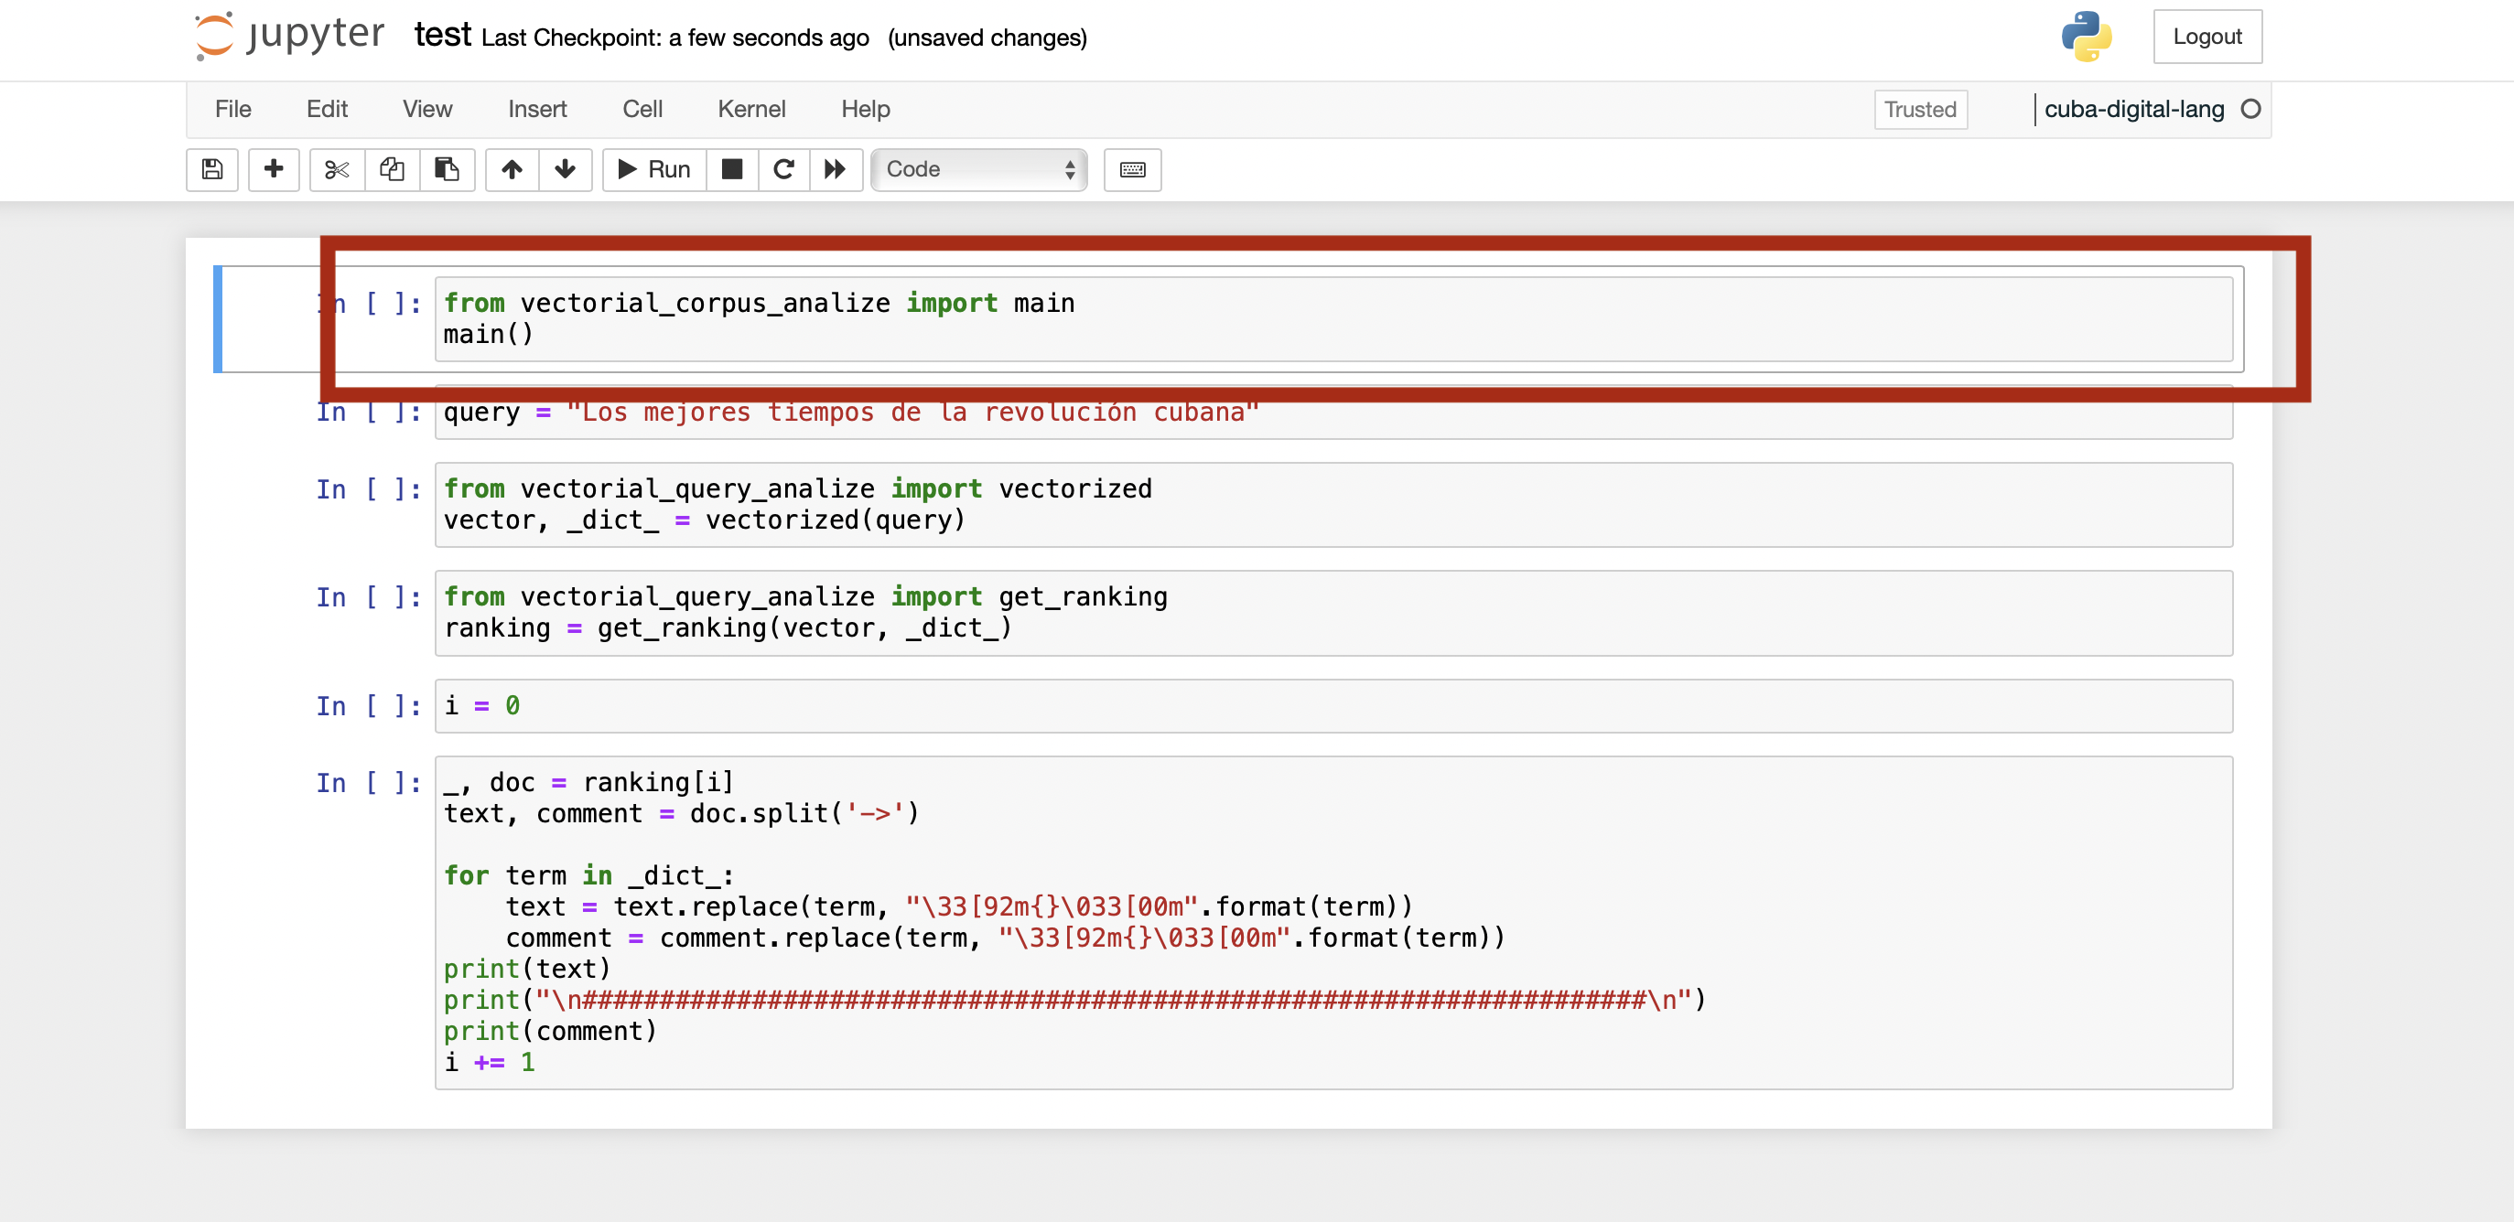Screen dimensions: 2514x1222
Task: Click into the i = 0 code cell
Action: [x=1333, y=705]
